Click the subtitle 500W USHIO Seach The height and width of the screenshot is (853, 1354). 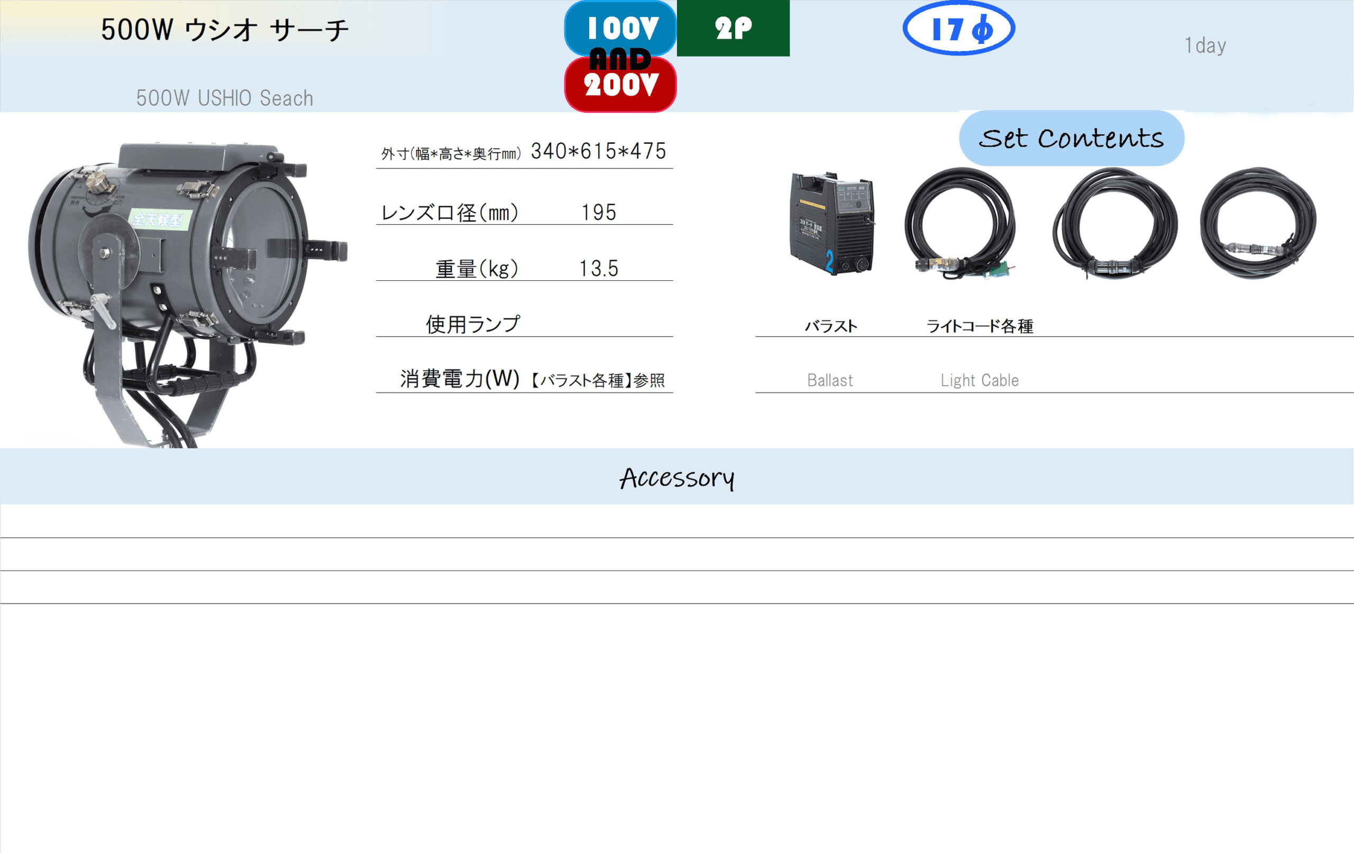point(225,98)
